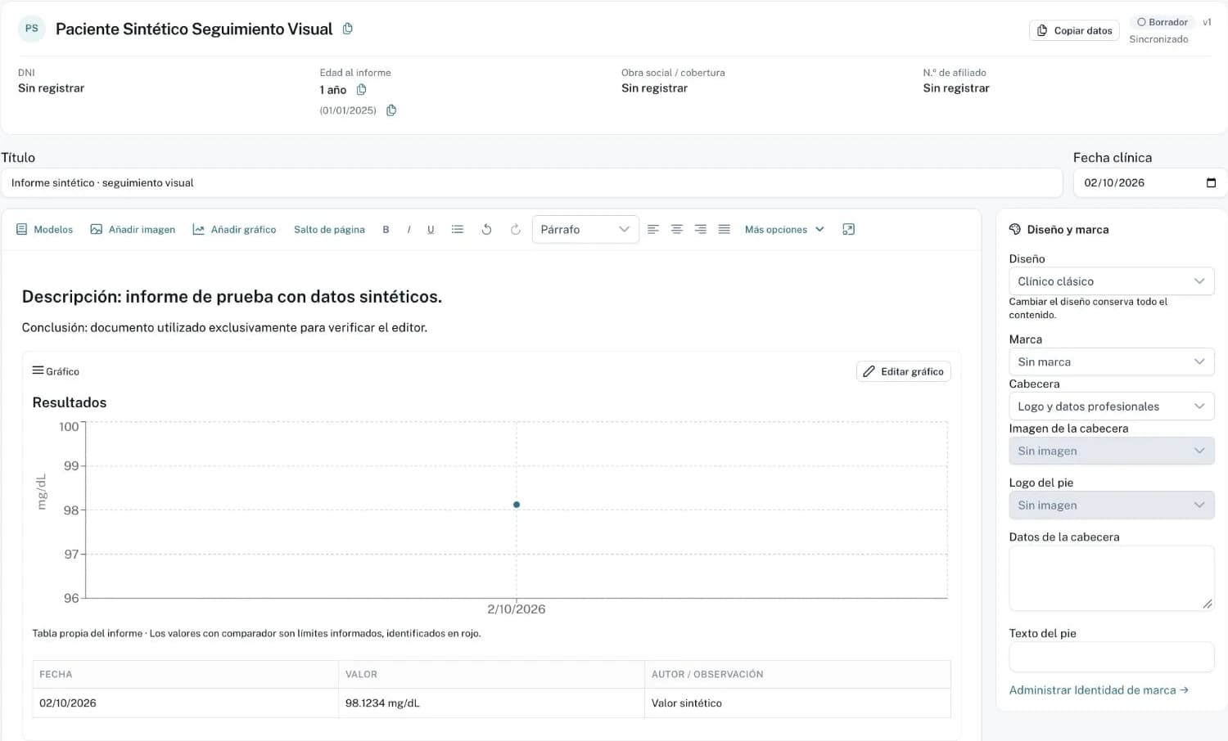The image size is (1228, 741).
Task: Click the chart block drag handle icon
Action: pyautogui.click(x=38, y=370)
